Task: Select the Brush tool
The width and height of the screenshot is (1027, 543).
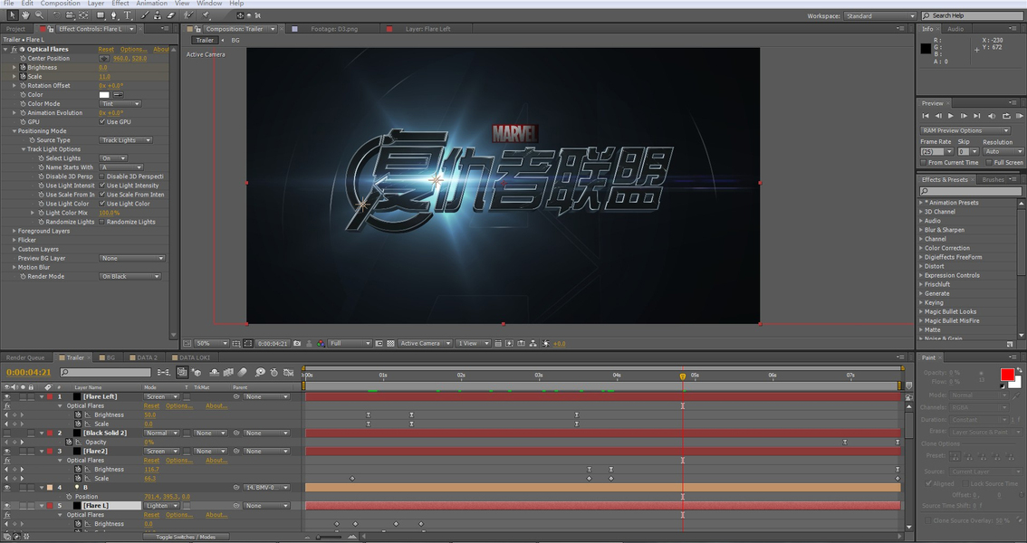Action: click(x=146, y=14)
